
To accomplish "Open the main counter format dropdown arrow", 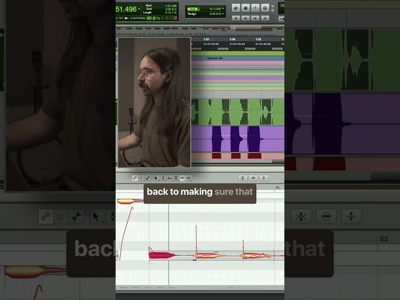I will [139, 9].
